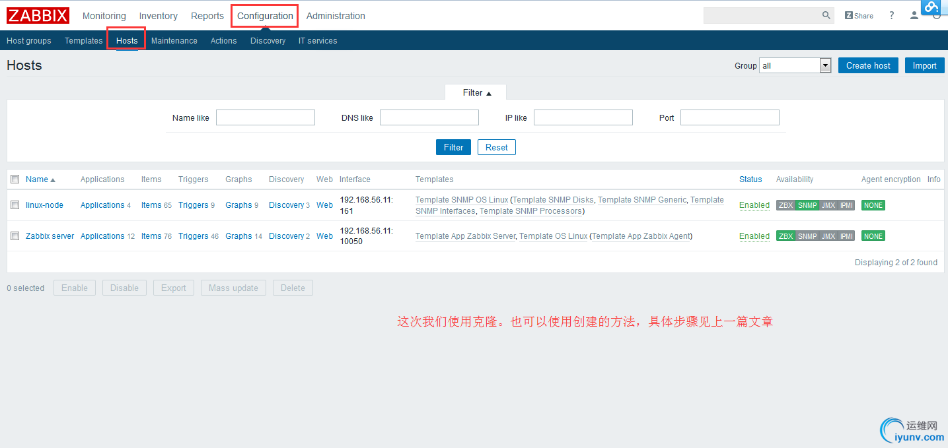Apply the blue Filter button
The height and width of the screenshot is (448, 948).
(x=453, y=147)
